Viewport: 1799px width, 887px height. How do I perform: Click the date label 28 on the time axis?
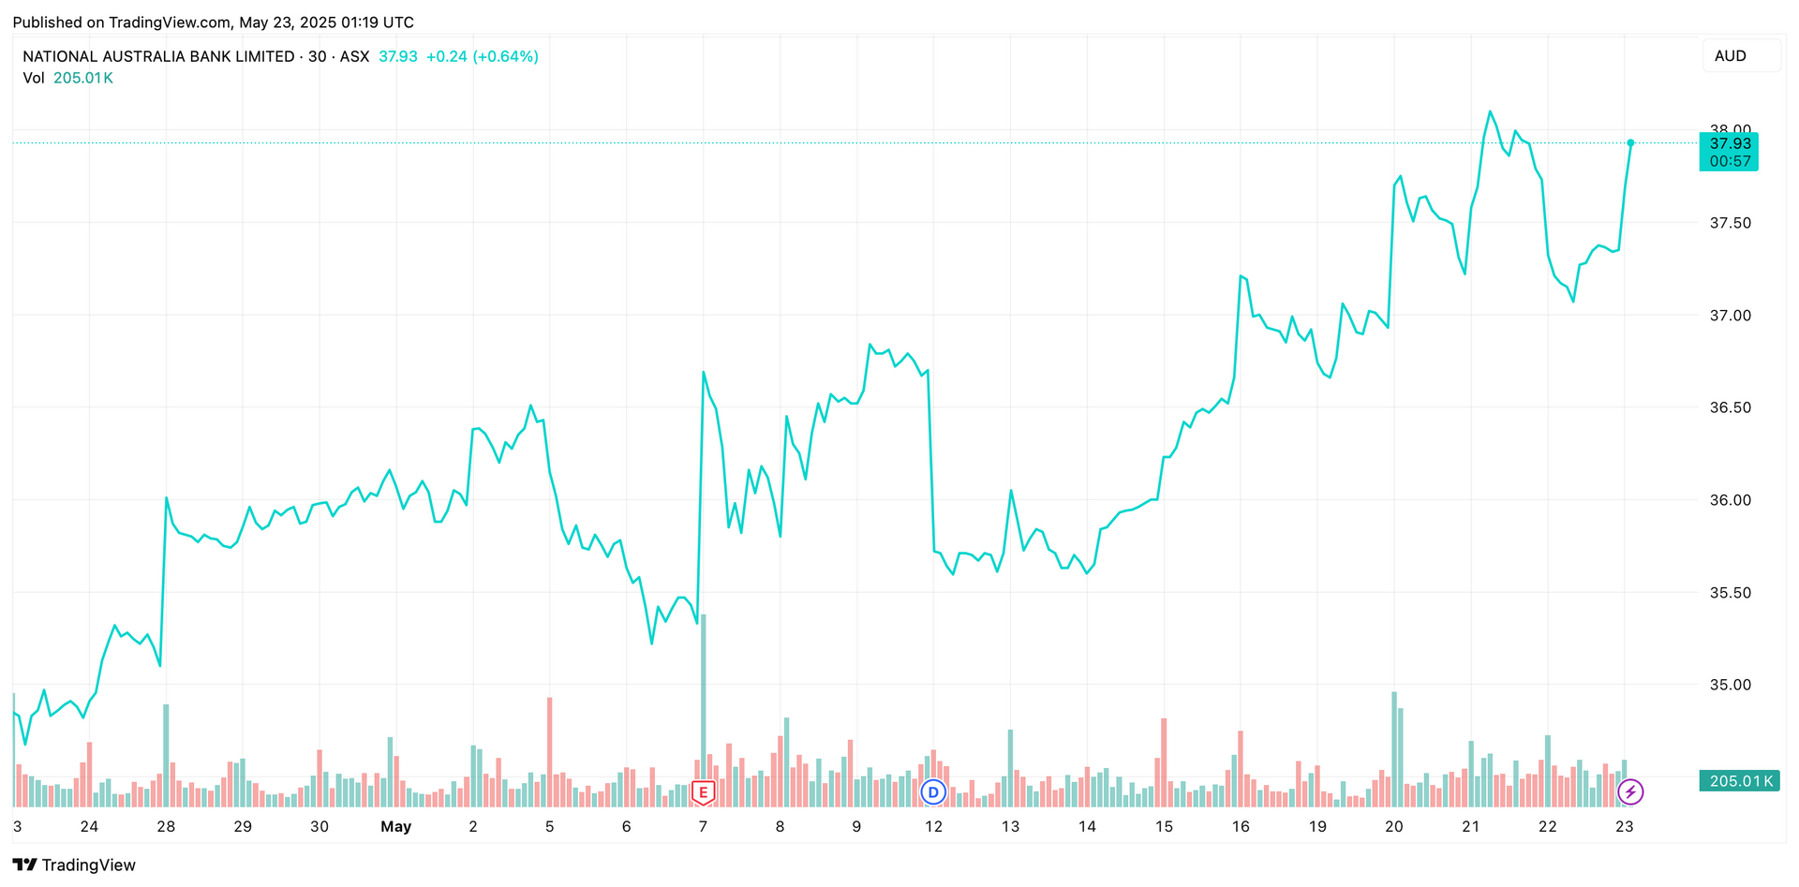[x=166, y=826]
